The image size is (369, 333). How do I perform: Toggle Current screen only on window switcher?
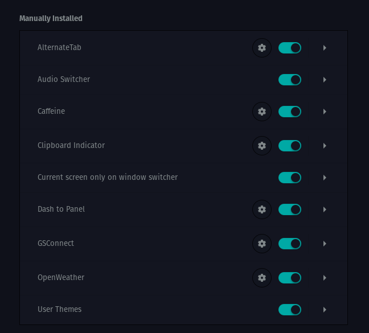click(289, 178)
